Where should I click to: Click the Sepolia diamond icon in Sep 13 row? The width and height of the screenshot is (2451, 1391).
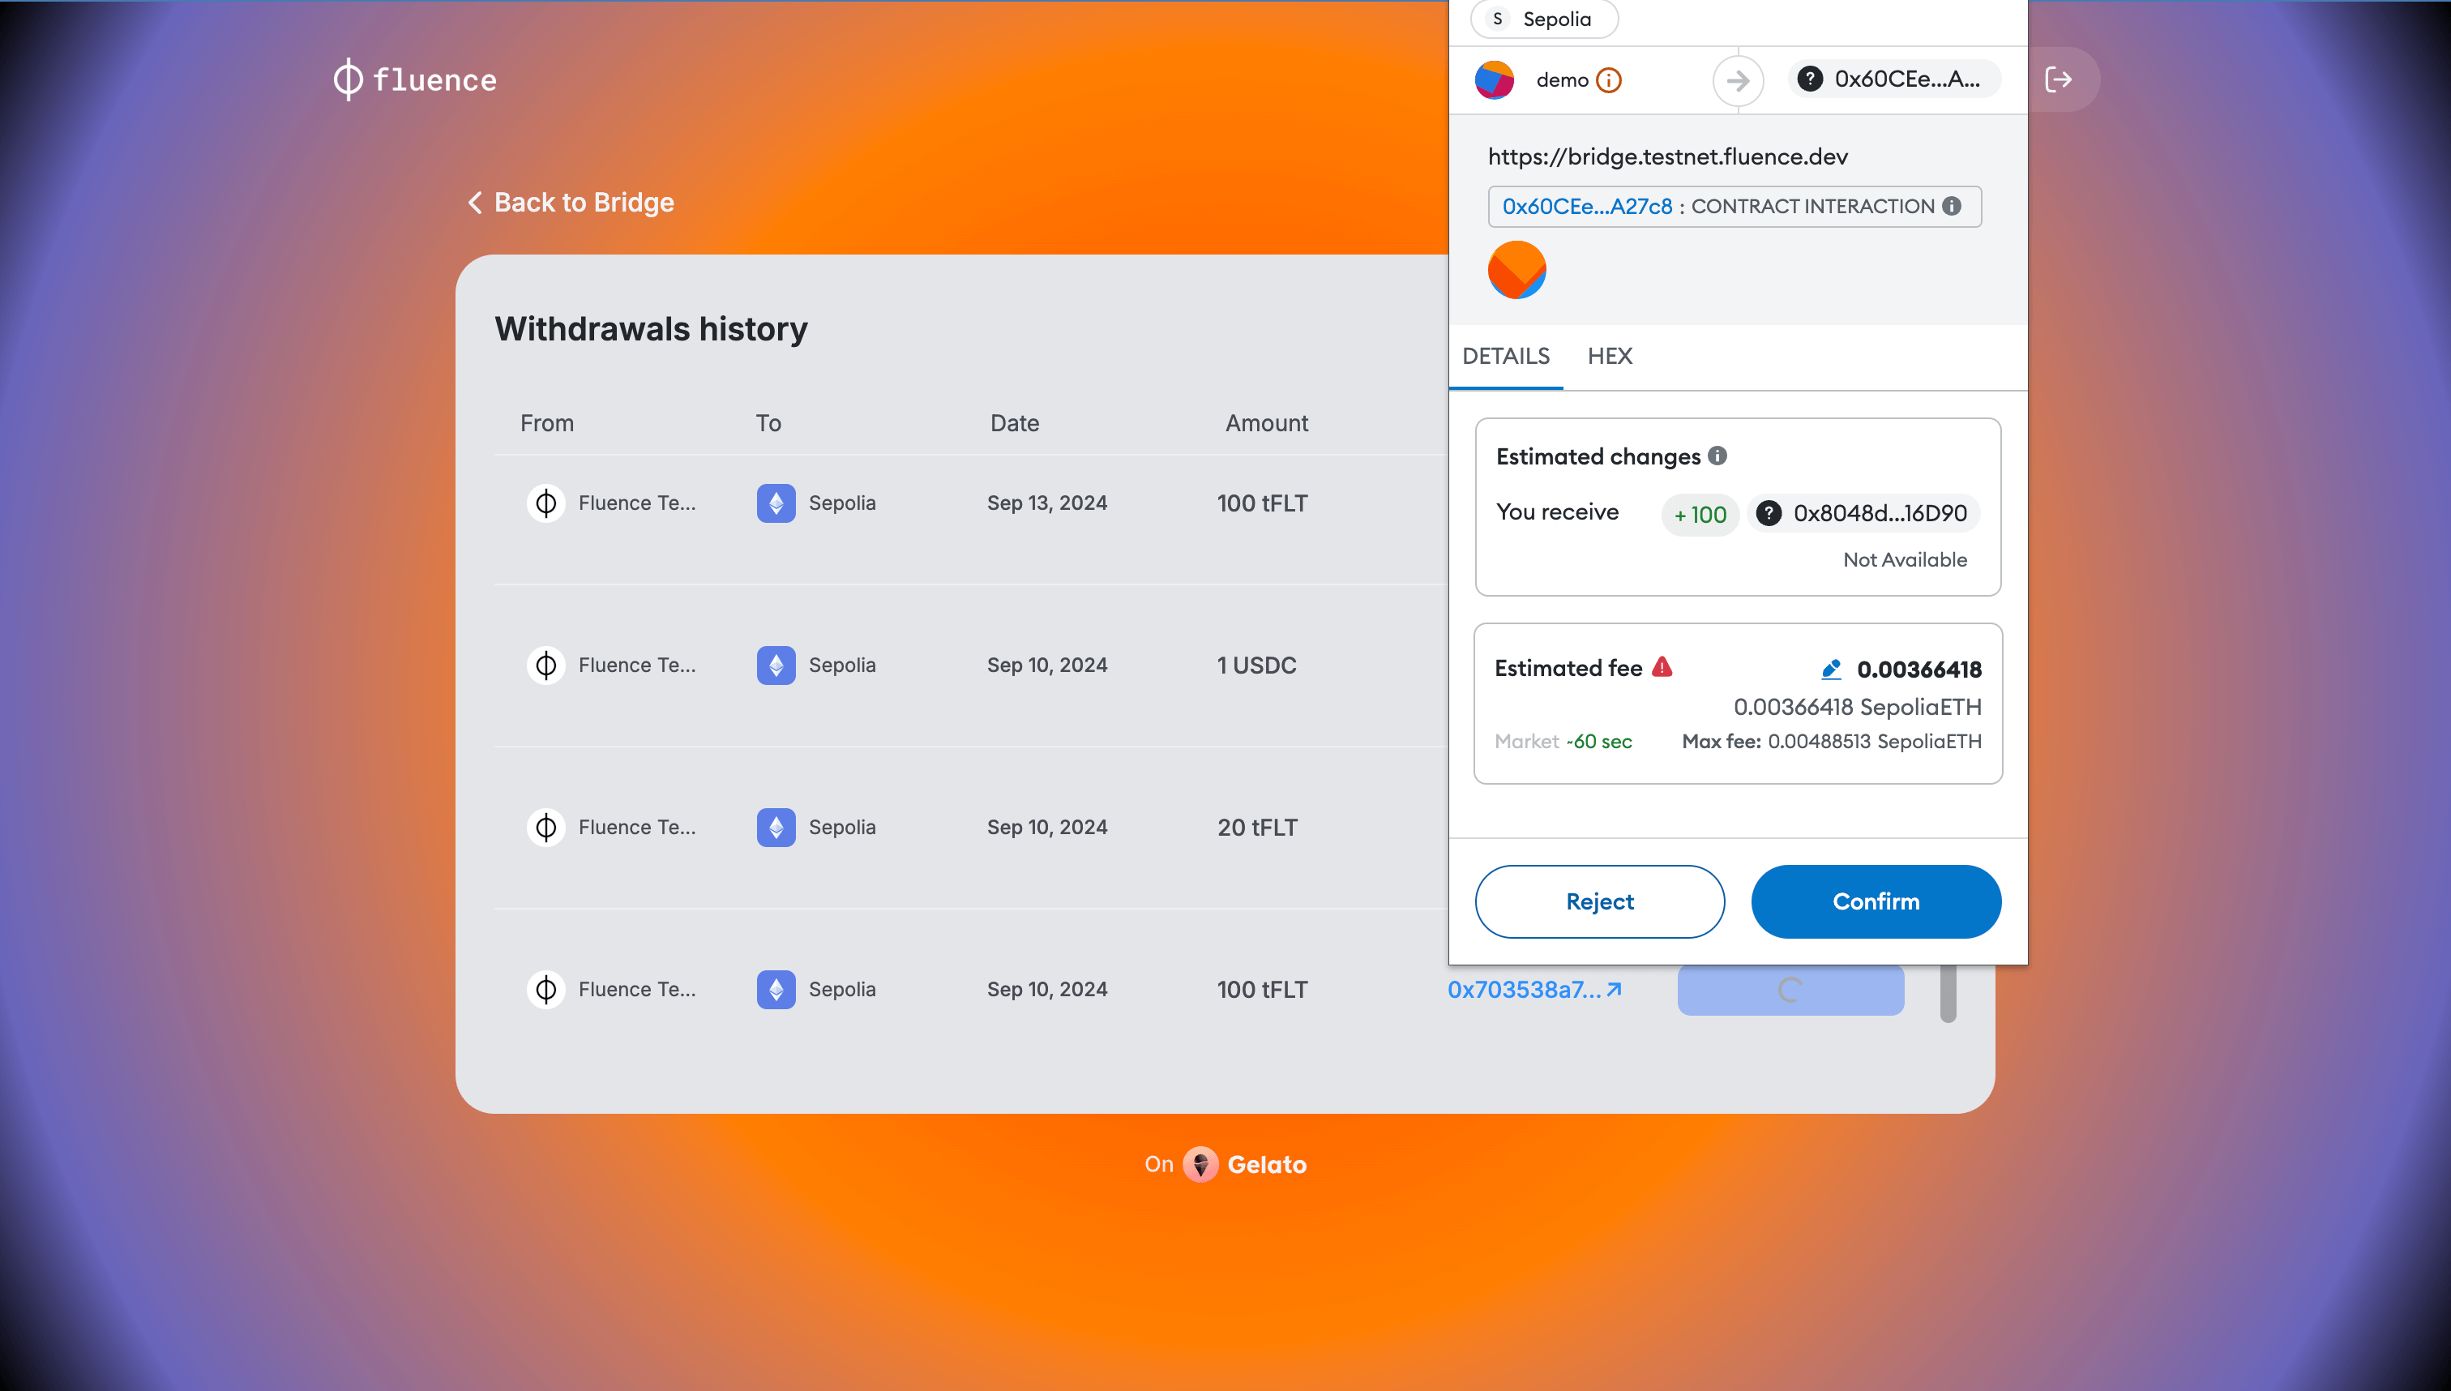(x=776, y=503)
